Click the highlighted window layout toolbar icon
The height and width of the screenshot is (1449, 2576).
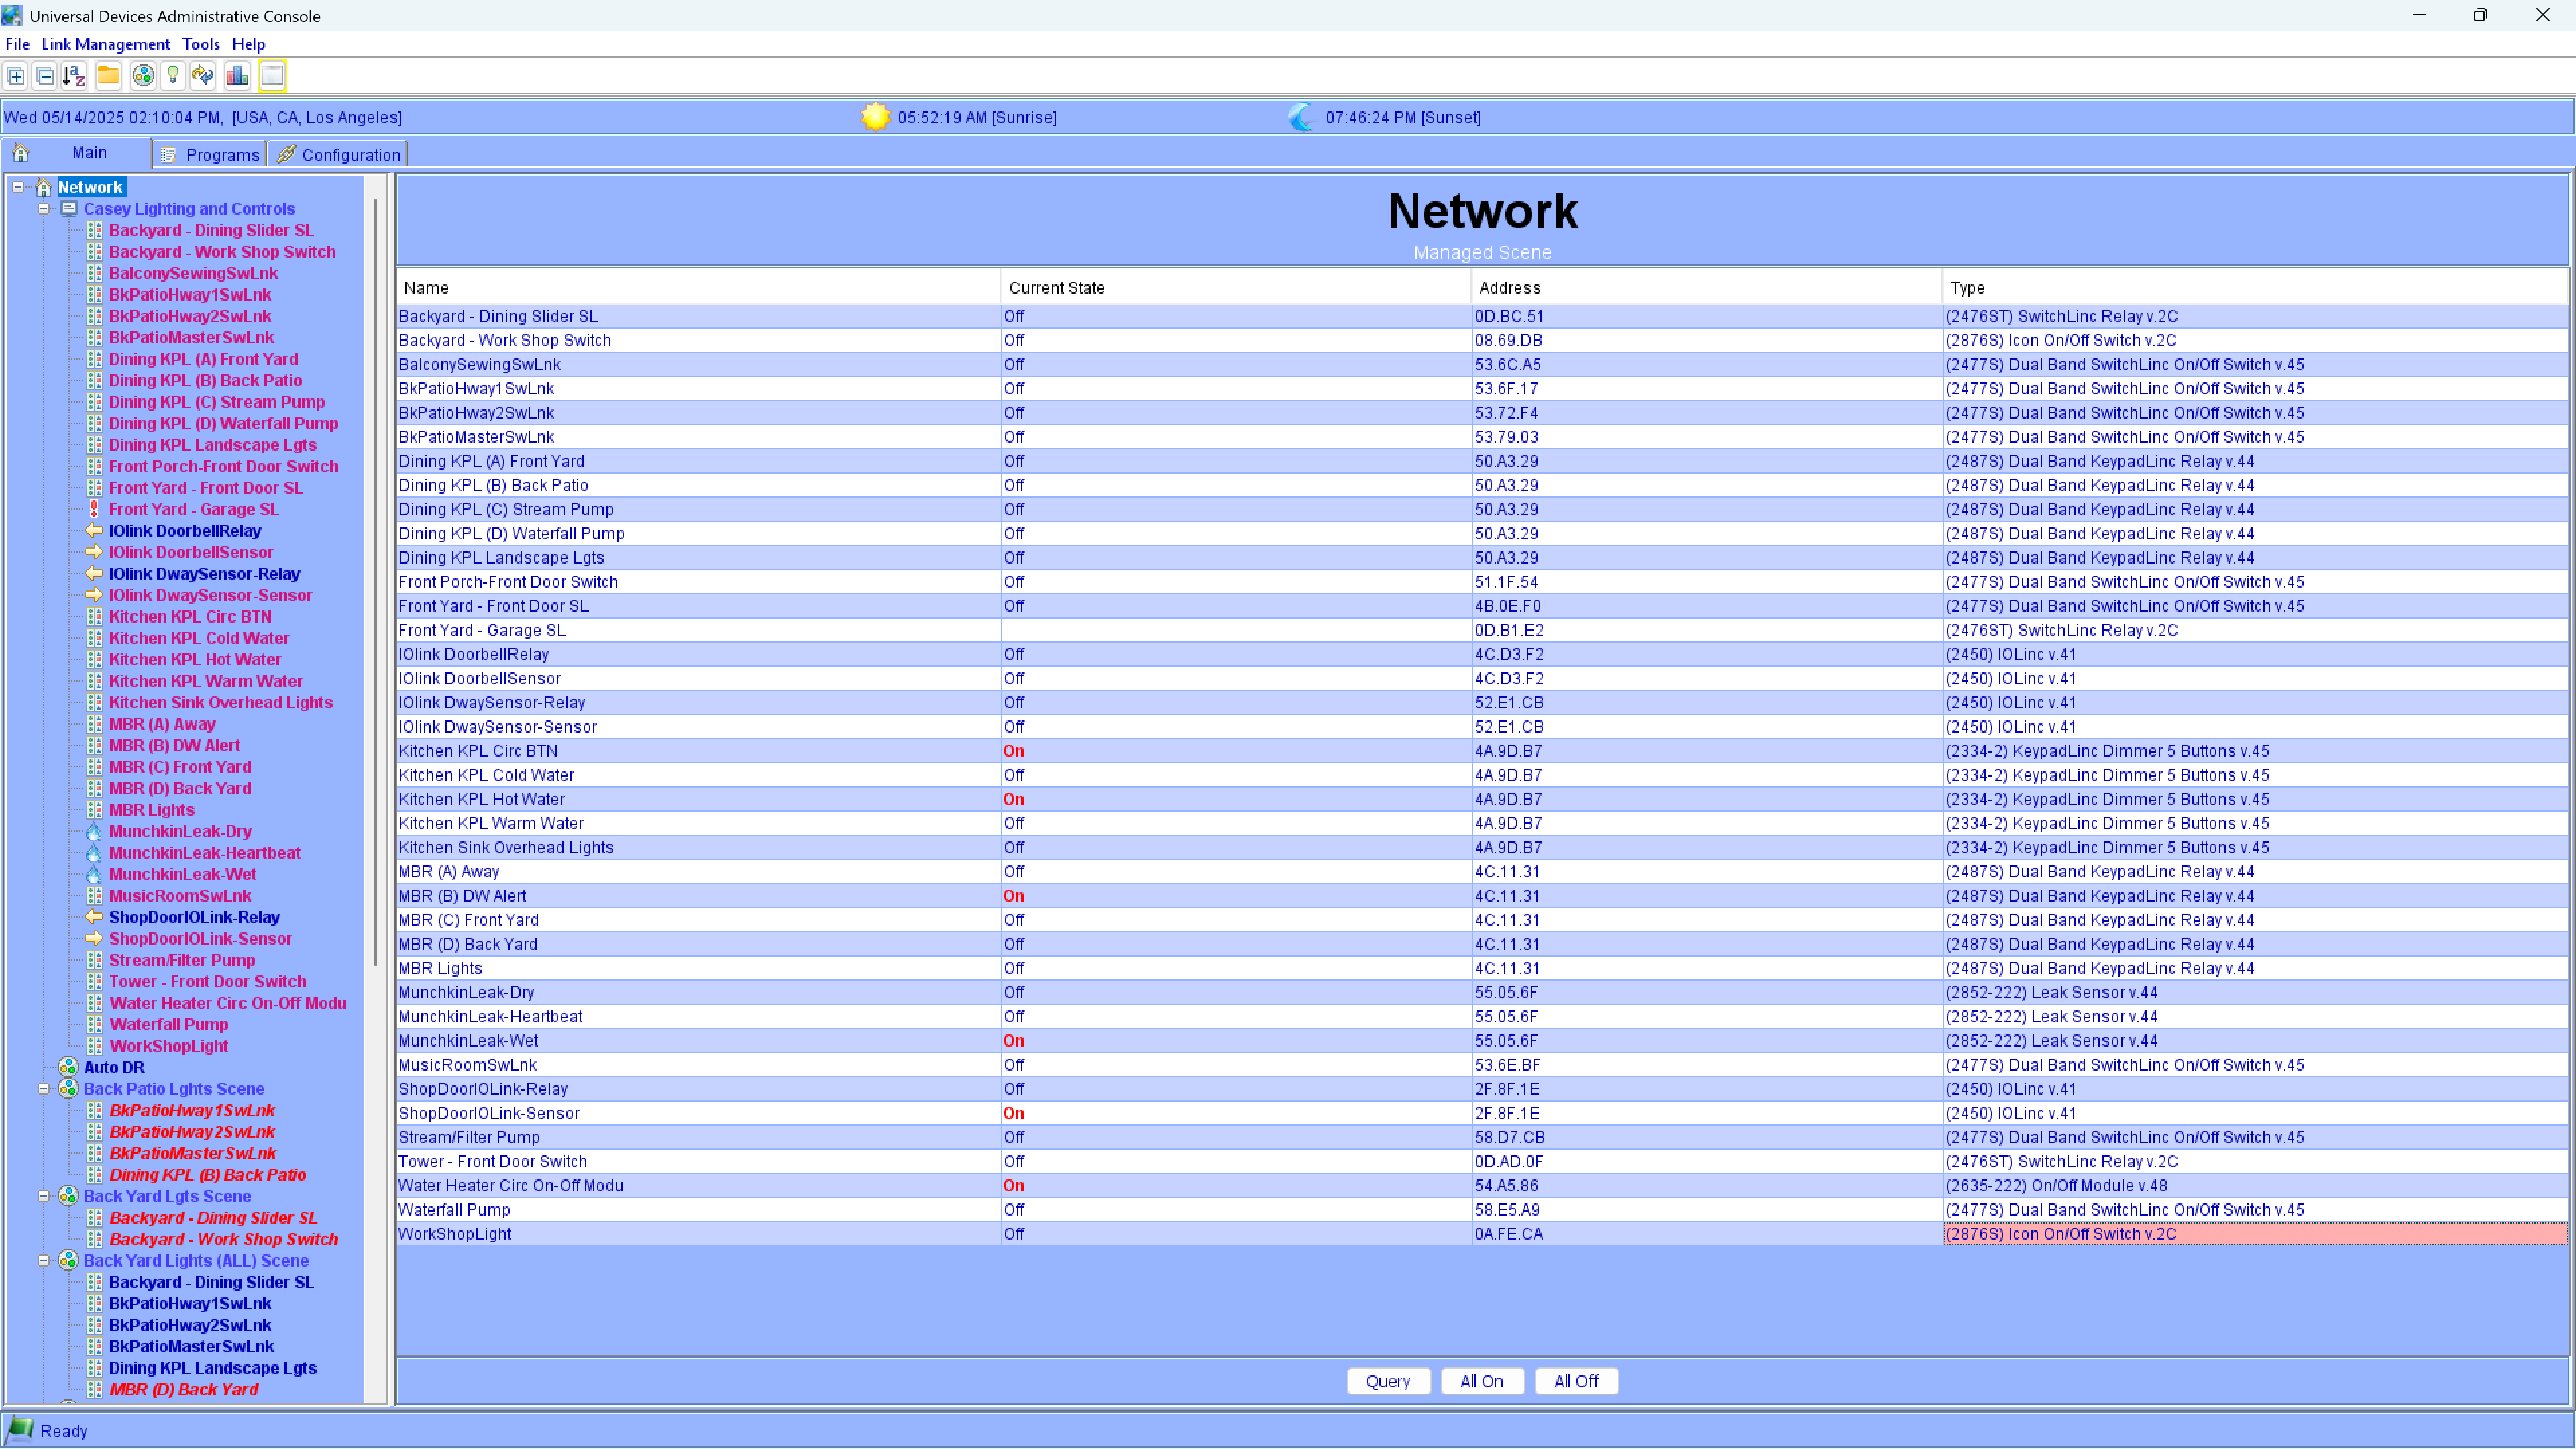(x=272, y=76)
